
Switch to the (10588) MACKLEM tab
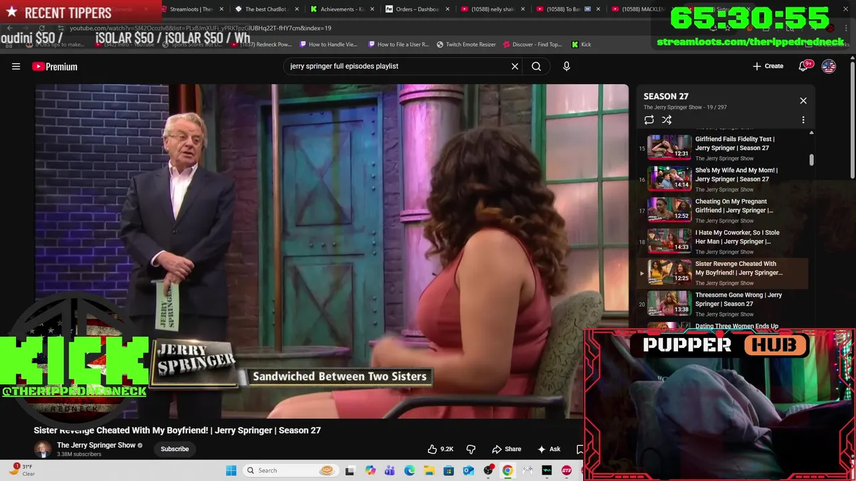coord(641,9)
